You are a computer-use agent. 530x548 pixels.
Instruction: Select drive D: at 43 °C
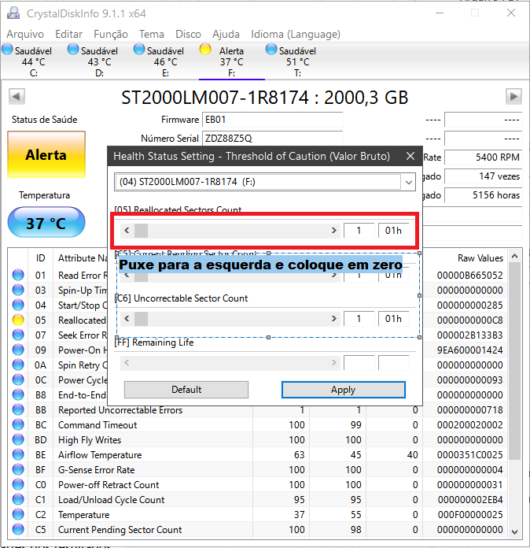tap(99, 61)
